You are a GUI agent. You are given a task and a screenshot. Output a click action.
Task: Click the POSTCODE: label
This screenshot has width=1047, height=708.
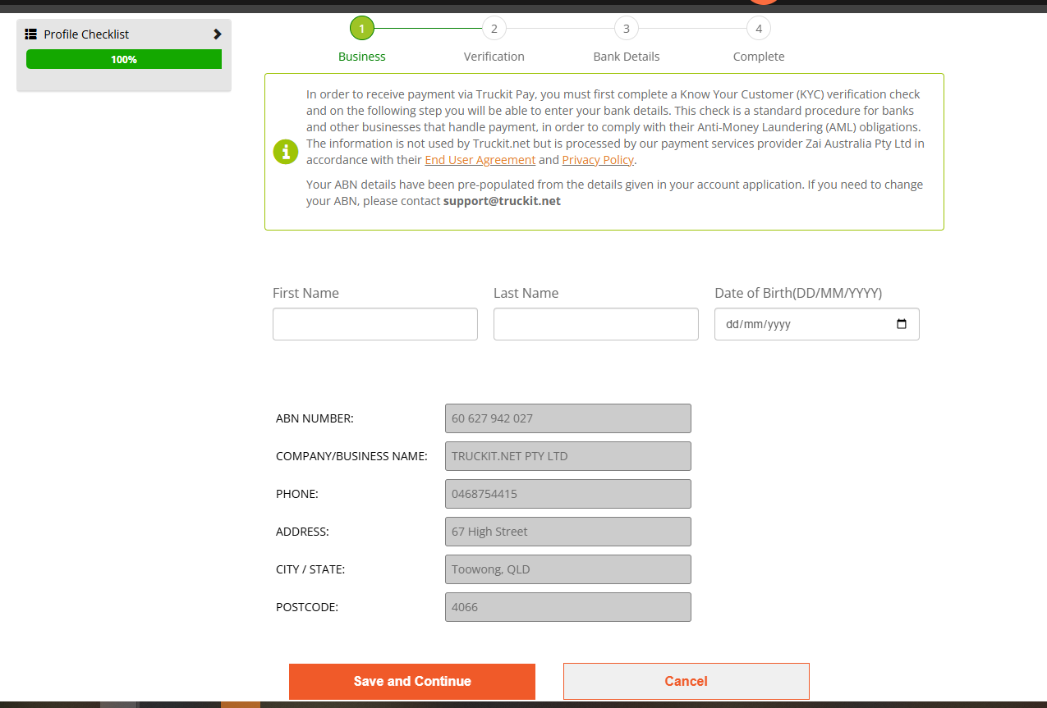(x=307, y=607)
